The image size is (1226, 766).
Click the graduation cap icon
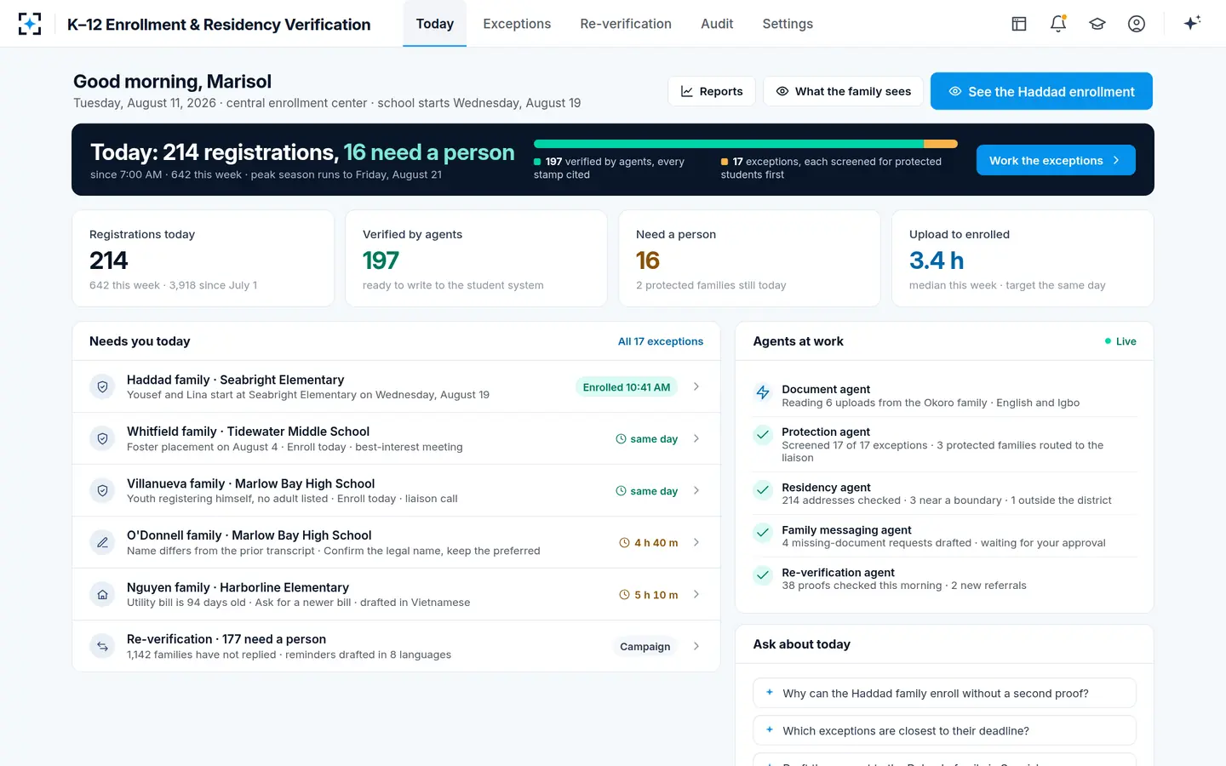(1097, 24)
